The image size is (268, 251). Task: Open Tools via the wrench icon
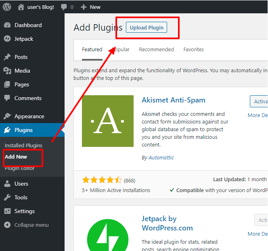(x=7, y=197)
